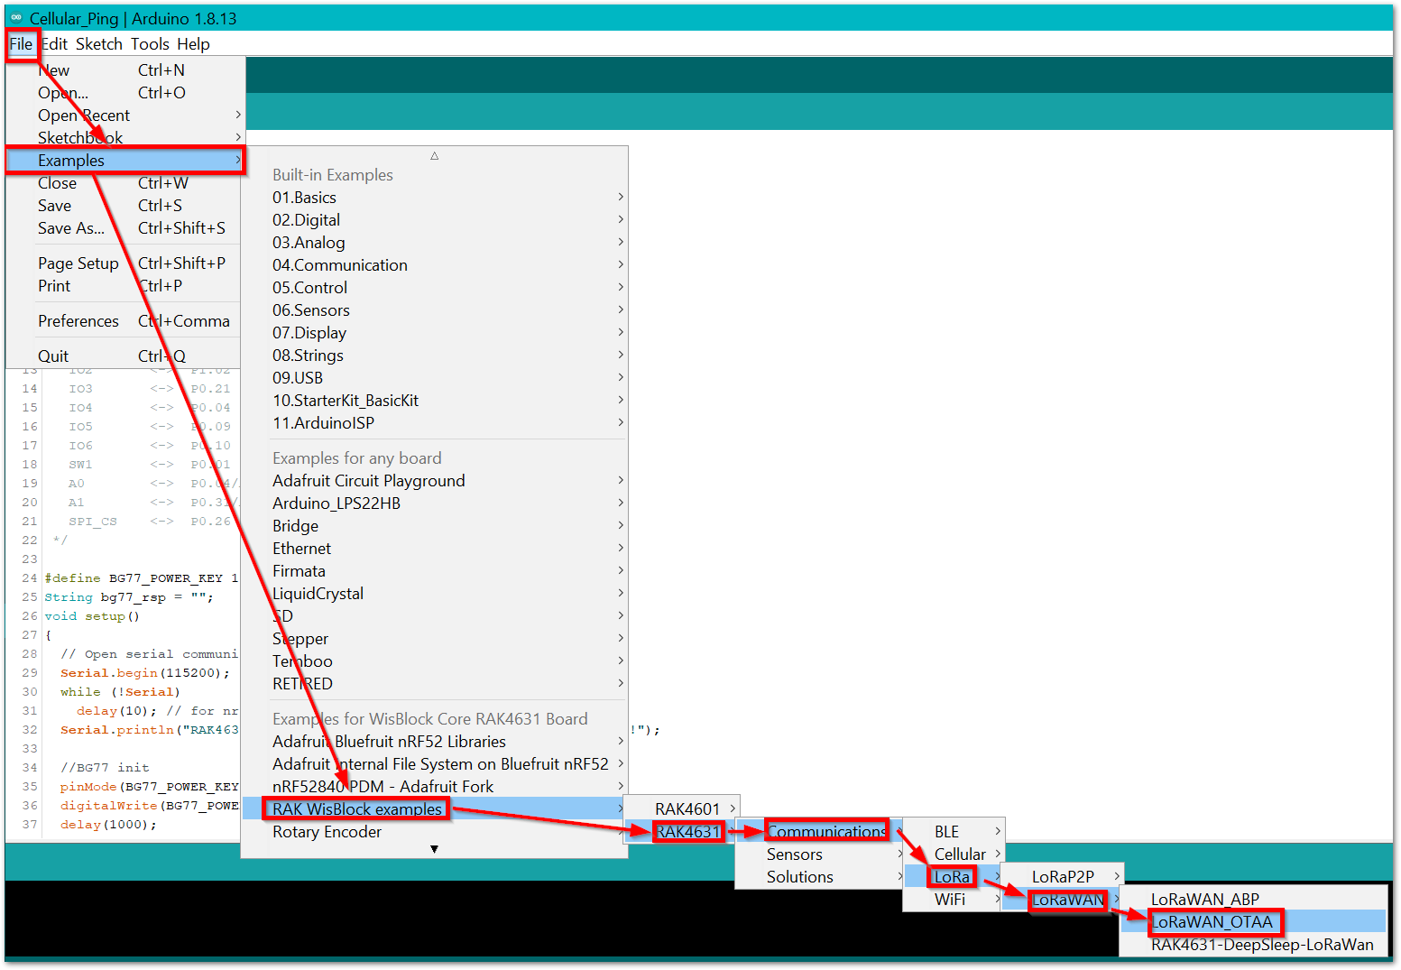Open RAK4631-DeepSleep-LoRaWan example

(1253, 945)
